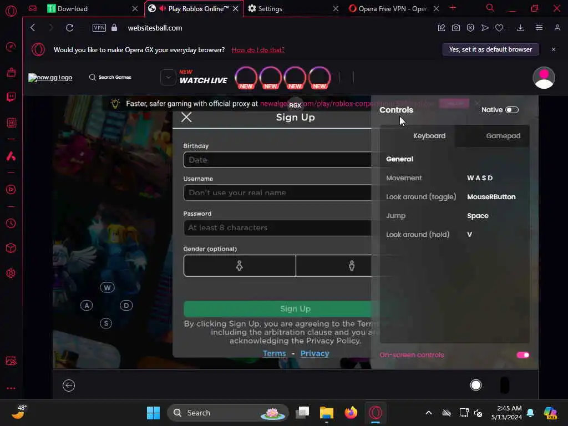This screenshot has height=426, width=568.
Task: Add the page to bookmarks with the heart
Action: coord(499,28)
